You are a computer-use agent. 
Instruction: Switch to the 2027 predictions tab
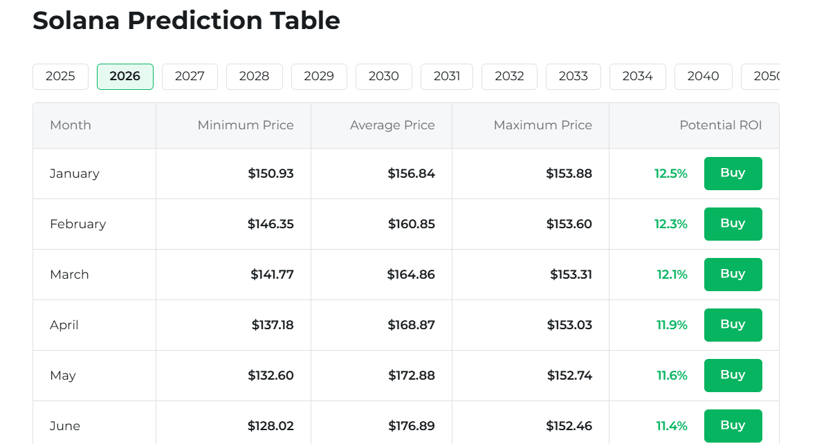tap(190, 77)
